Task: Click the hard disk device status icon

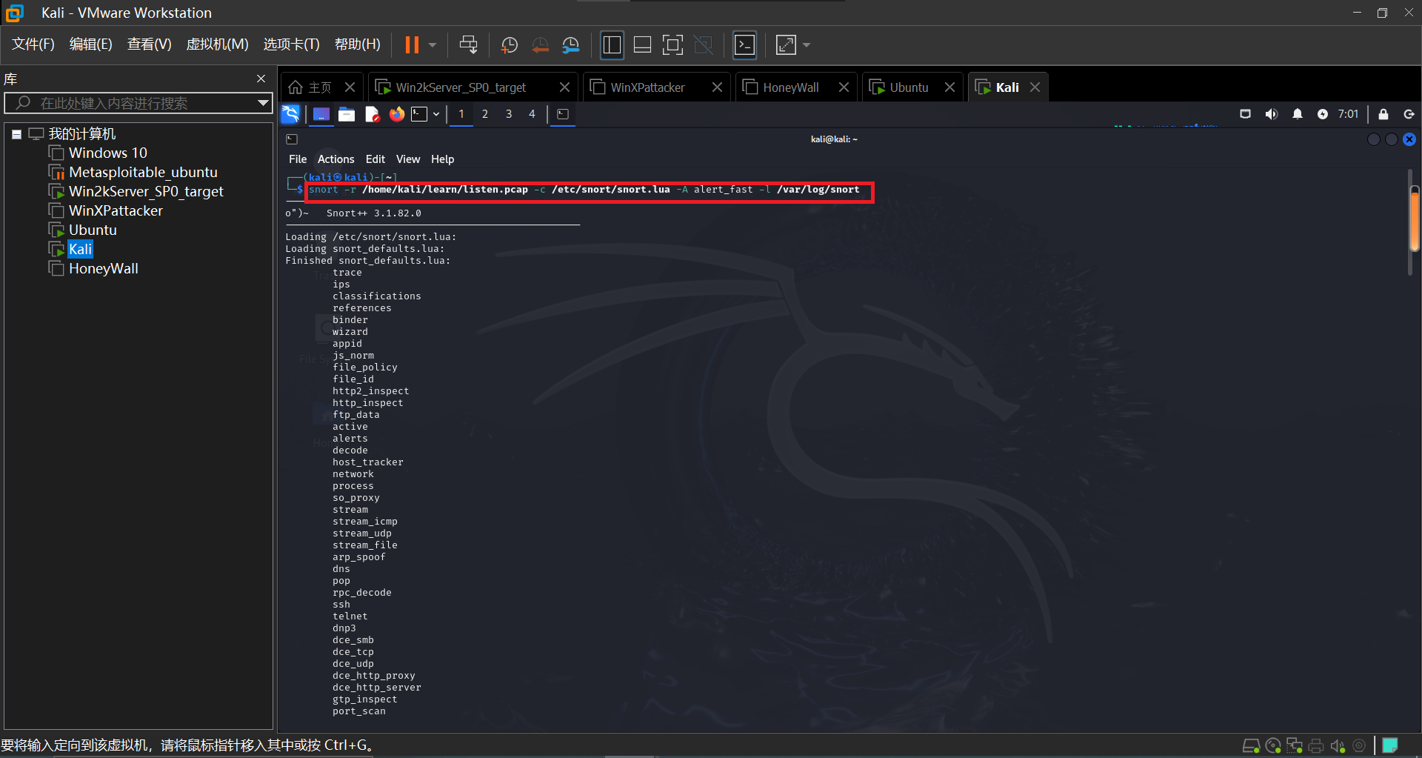Action: tap(1251, 746)
